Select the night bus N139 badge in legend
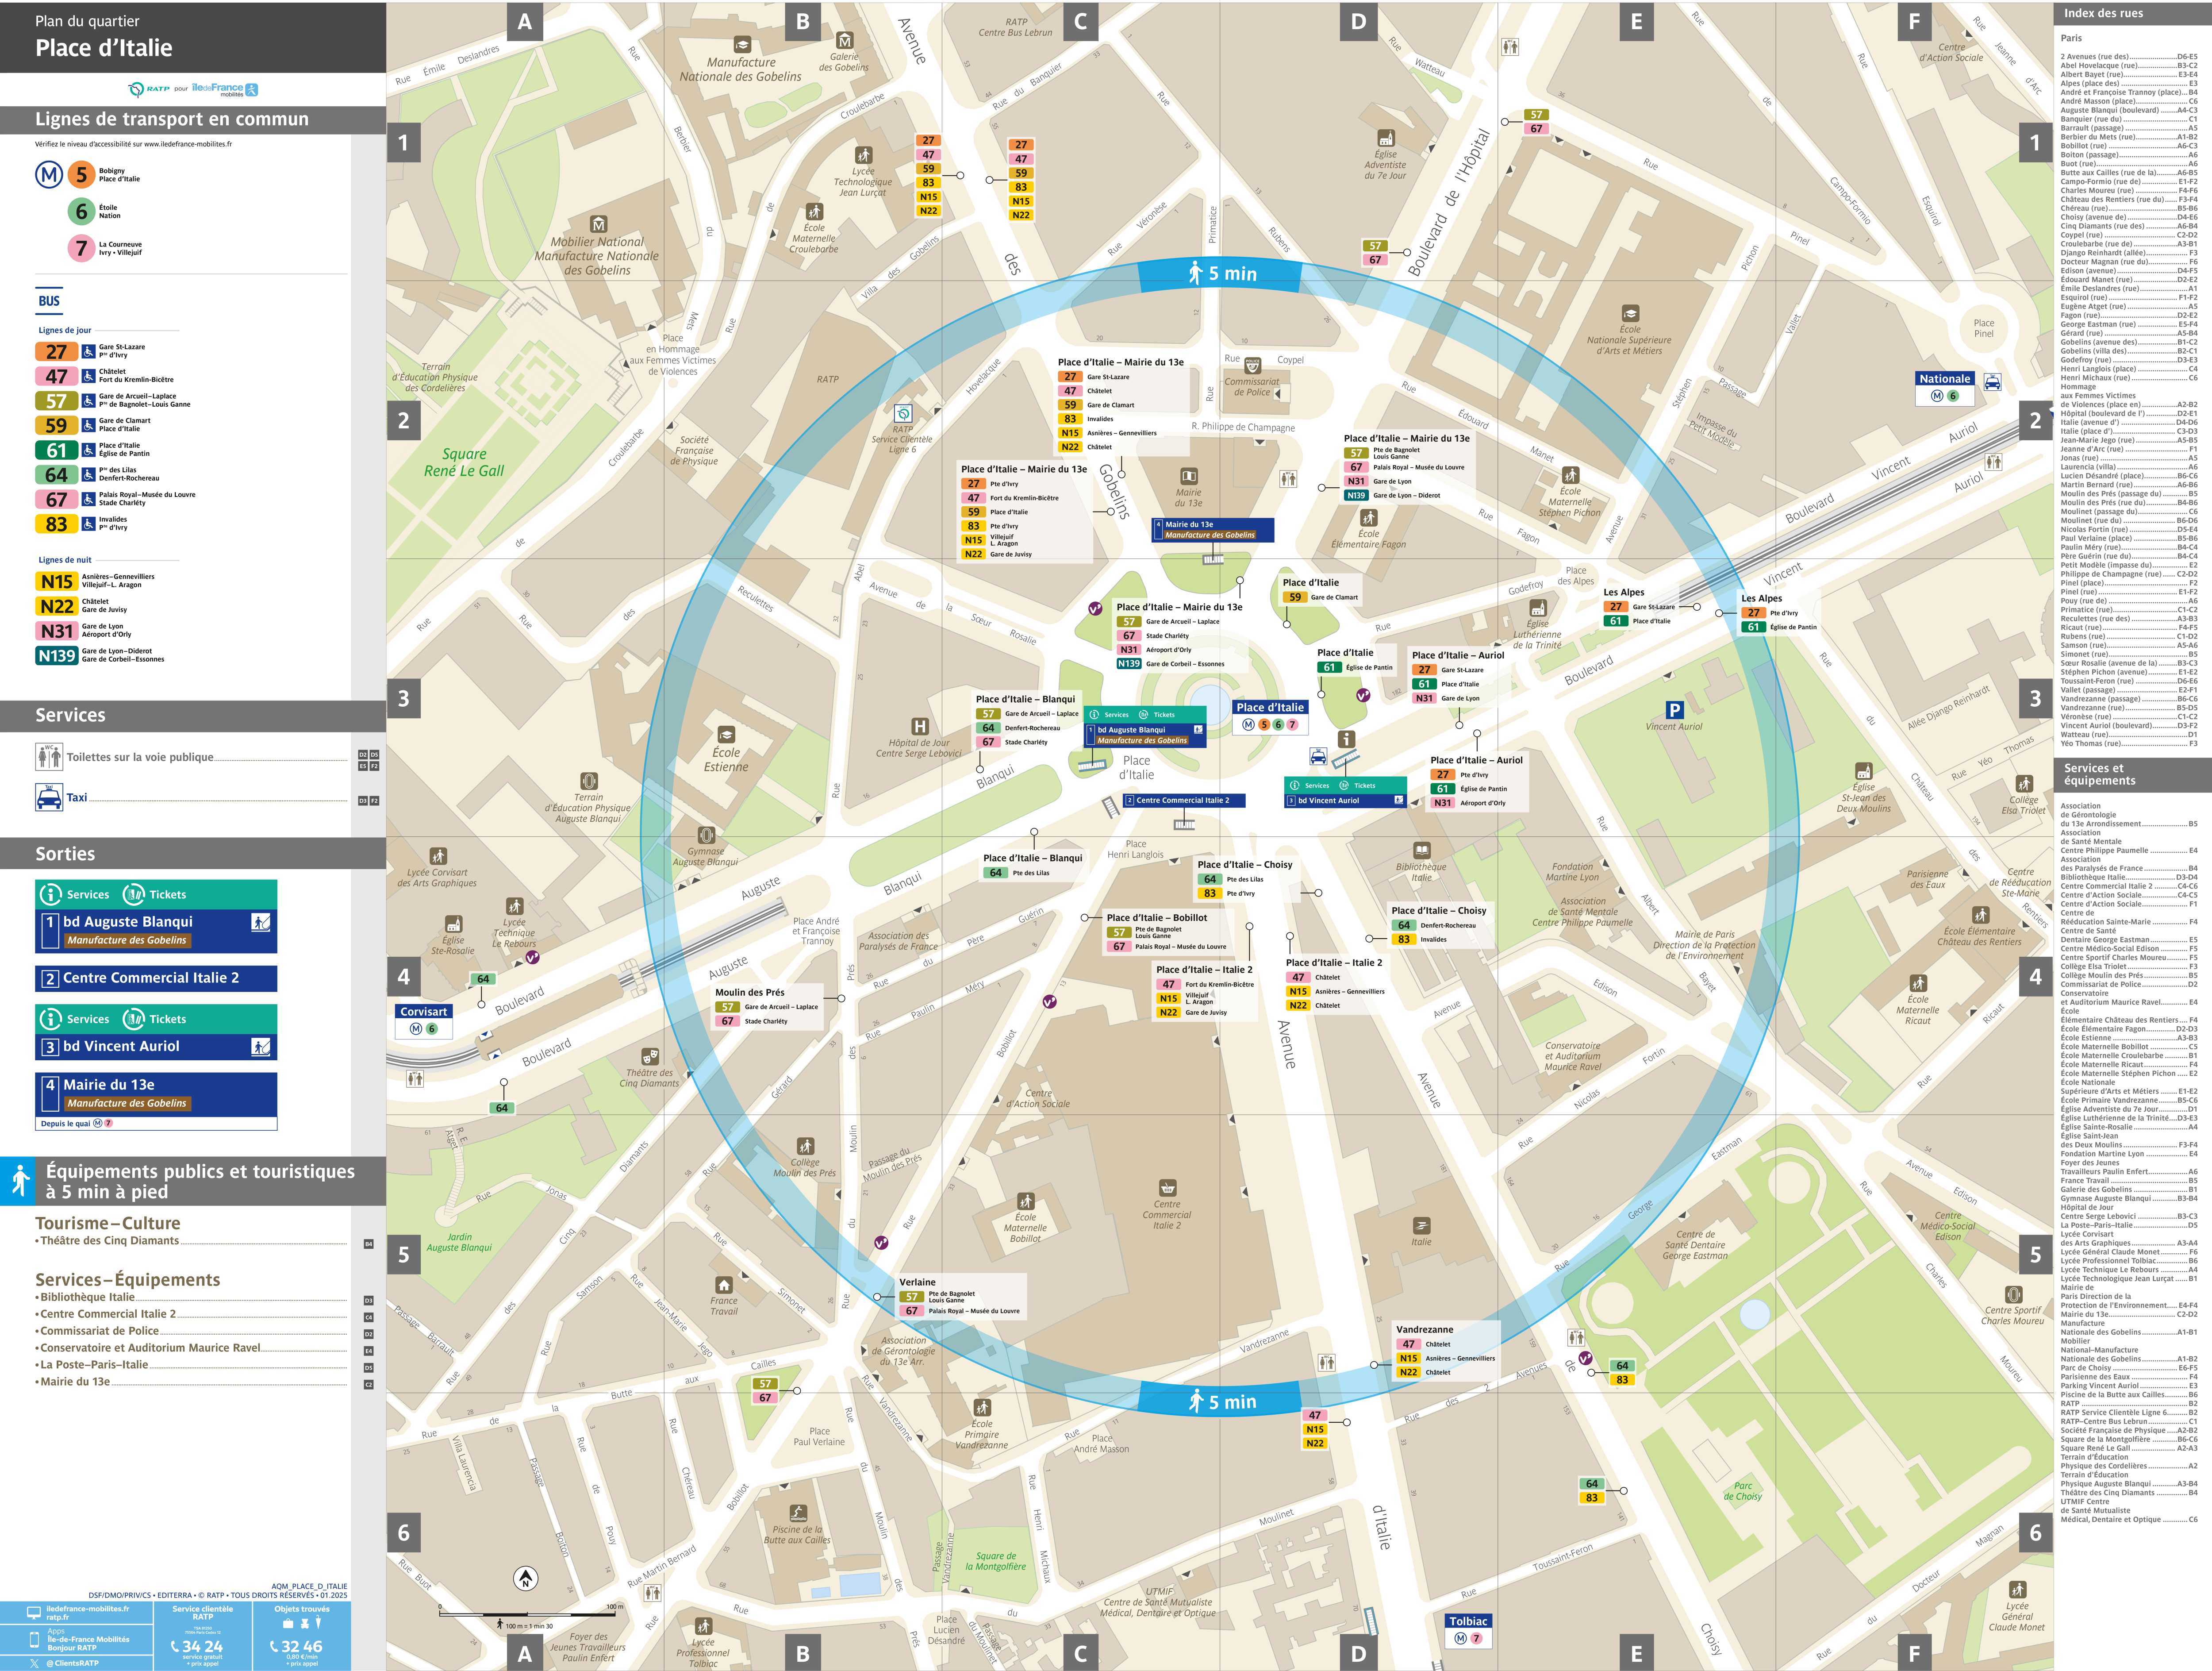Image resolution: width=2212 pixels, height=1671 pixels. pos(56,655)
